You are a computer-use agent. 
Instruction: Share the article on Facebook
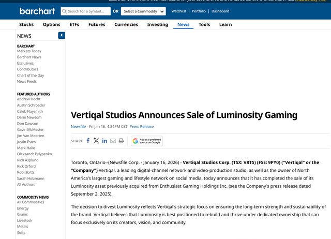pos(88,141)
